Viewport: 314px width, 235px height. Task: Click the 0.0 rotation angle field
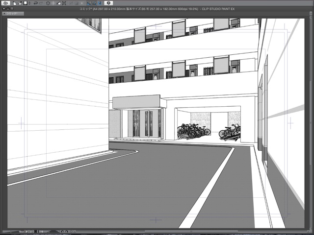tap(41, 232)
